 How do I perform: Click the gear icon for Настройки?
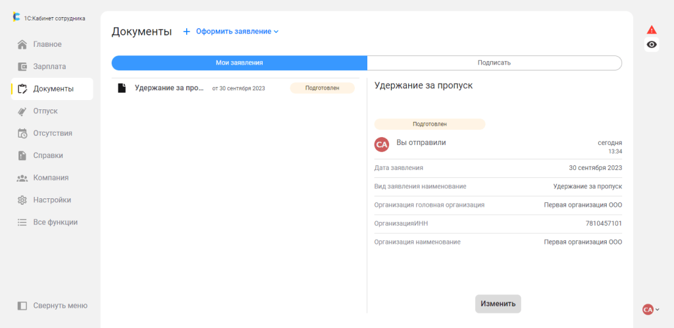click(22, 200)
